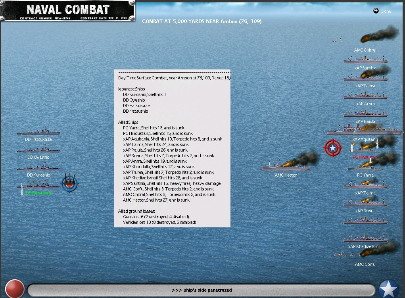The image size is (405, 298).
Task: Select the DD Kuroshio destroyer sprite
Action: tap(38, 166)
